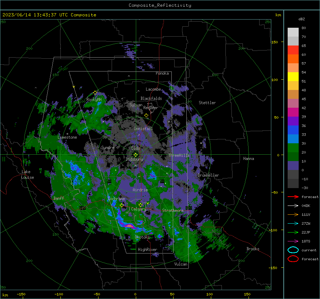Select the red 65 dBZ color swatch
This screenshot has width=320, height=299.
pyautogui.click(x=293, y=50)
